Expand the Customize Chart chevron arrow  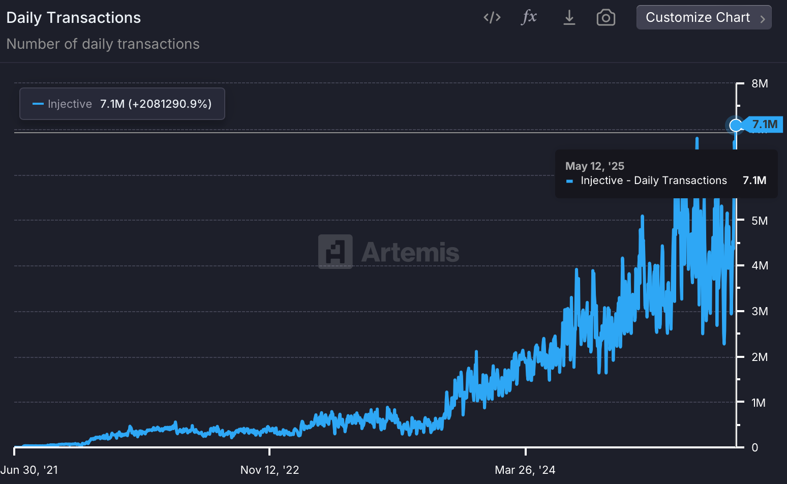click(762, 19)
